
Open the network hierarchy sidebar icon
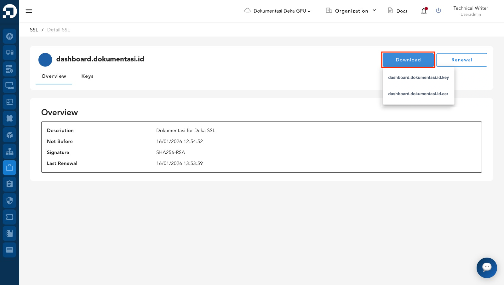9,151
